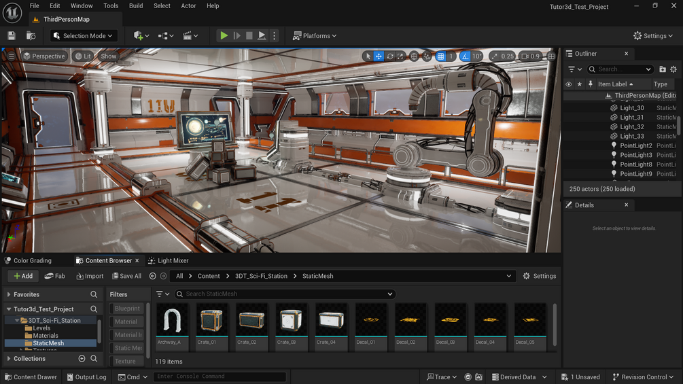This screenshot has width=683, height=384.
Task: Select Light_30 in the Outliner
Action: [632, 107]
